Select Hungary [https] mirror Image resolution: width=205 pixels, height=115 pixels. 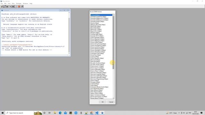[102, 82]
